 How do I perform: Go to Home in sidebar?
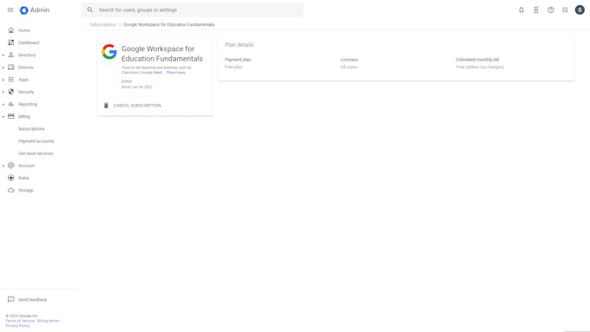[24, 30]
